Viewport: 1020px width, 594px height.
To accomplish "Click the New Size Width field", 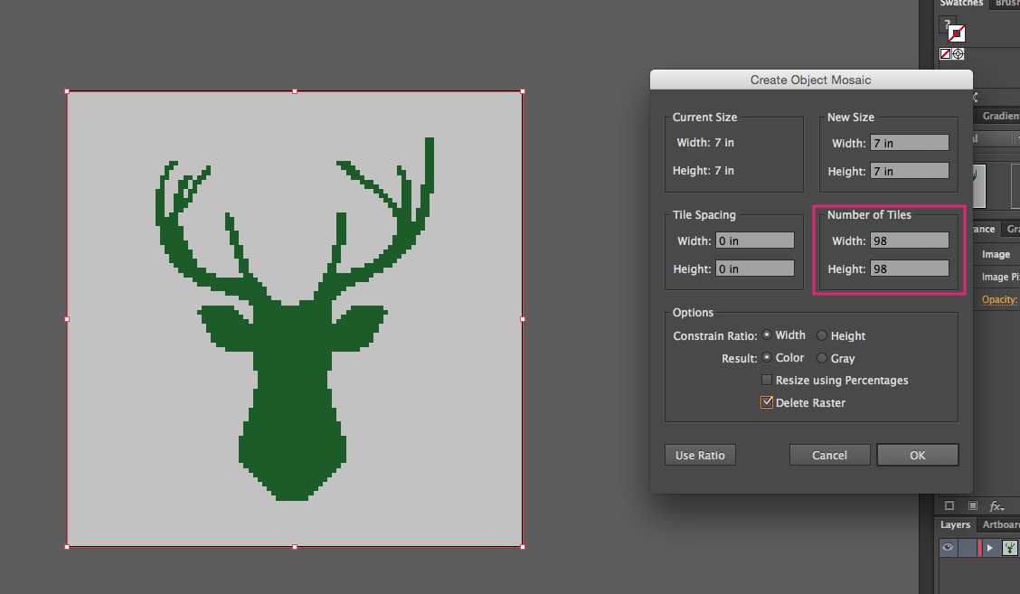I will 910,143.
